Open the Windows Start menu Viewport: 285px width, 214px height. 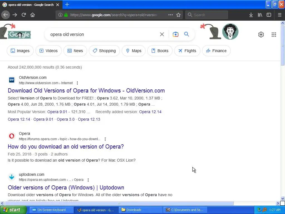coord(13,210)
